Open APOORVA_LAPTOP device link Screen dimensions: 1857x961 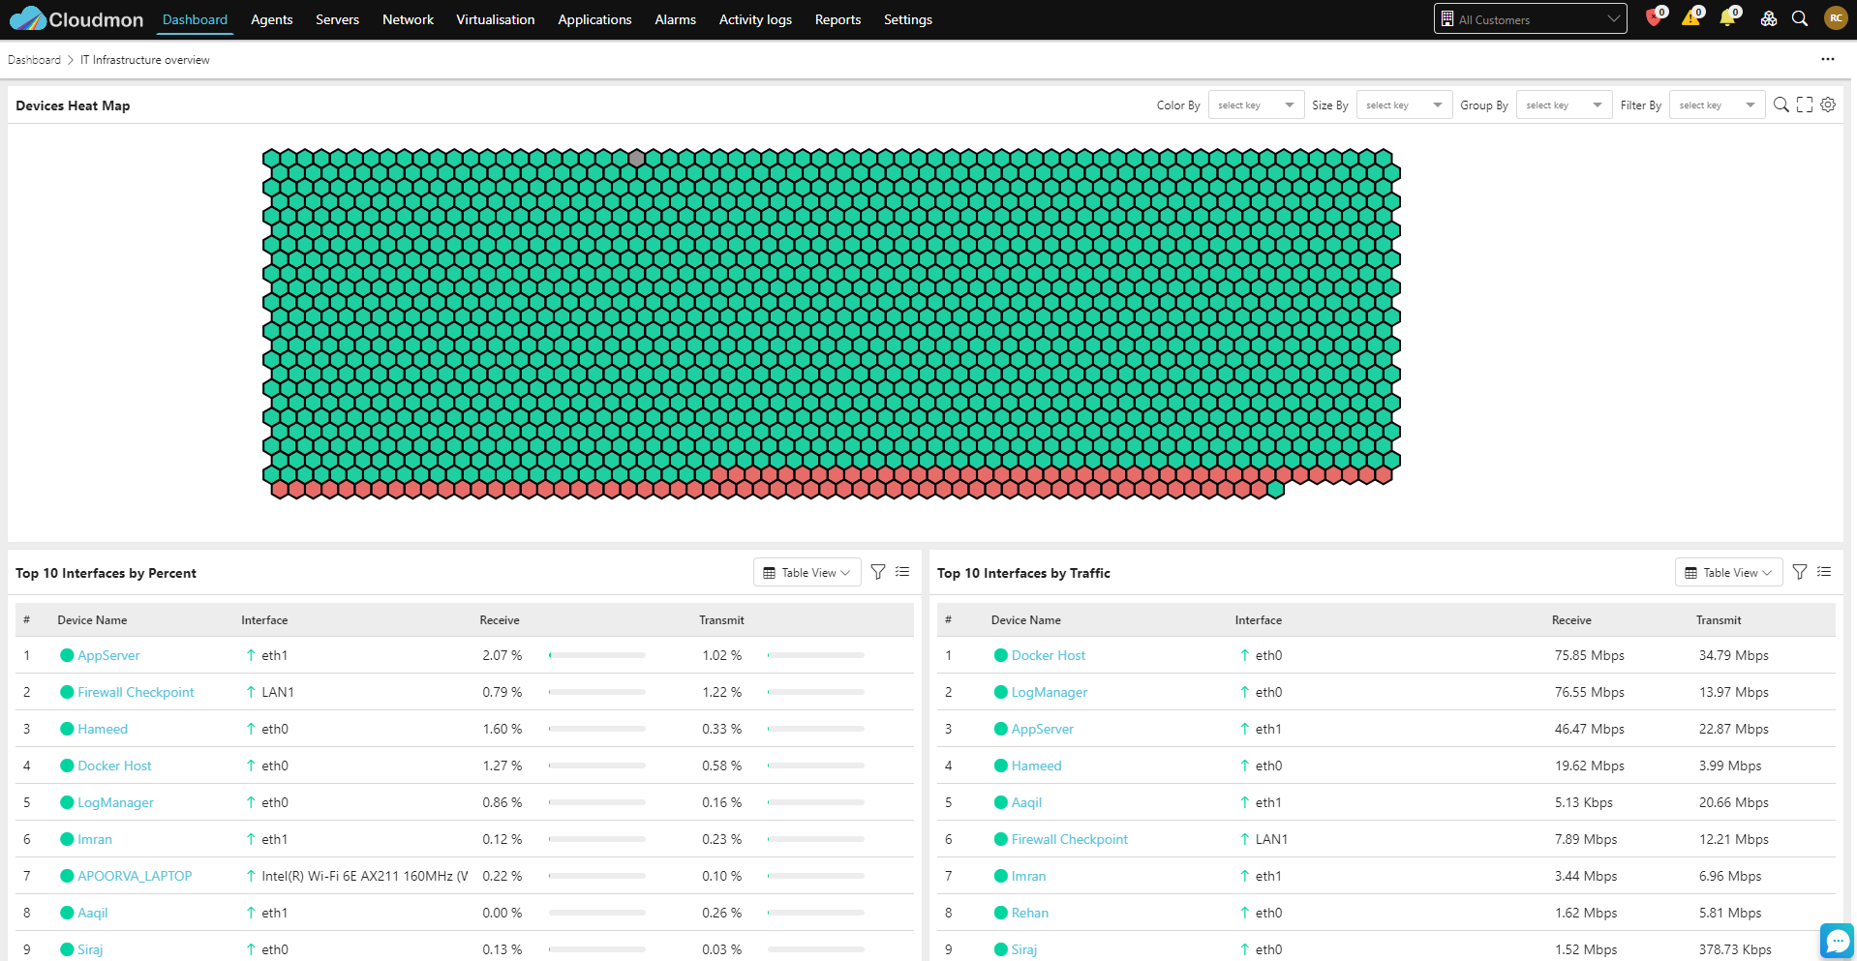point(135,876)
